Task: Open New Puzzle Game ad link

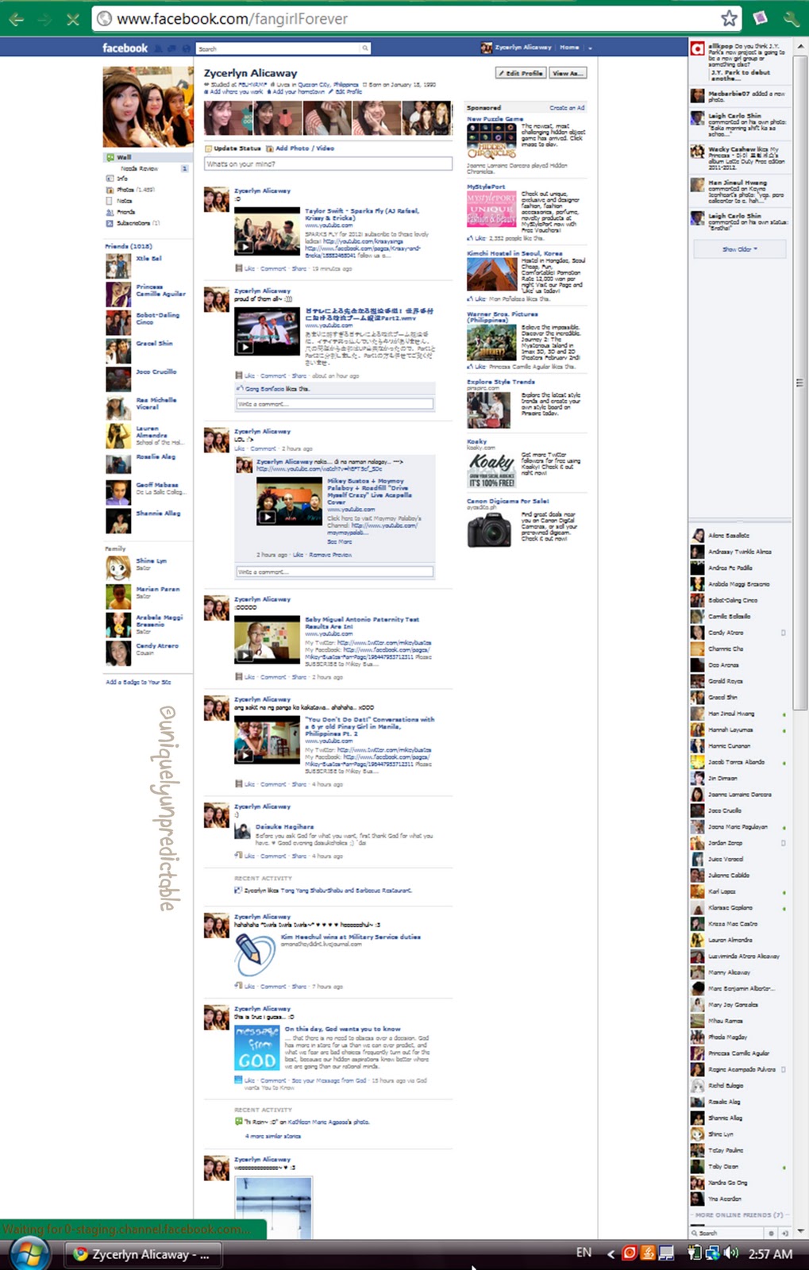Action: 495,119
